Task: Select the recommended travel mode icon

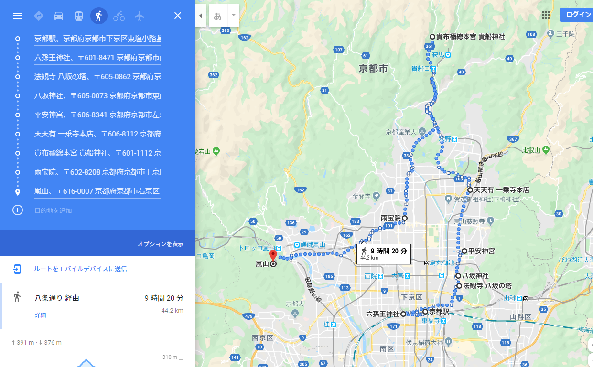Action: (x=39, y=16)
